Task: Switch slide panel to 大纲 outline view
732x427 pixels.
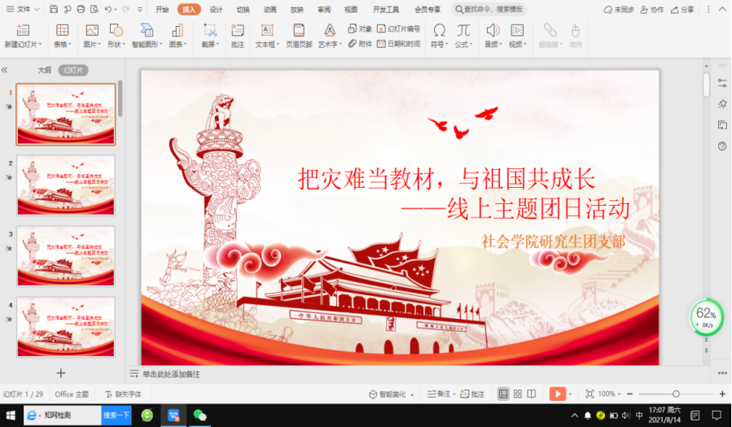Action: [44, 70]
